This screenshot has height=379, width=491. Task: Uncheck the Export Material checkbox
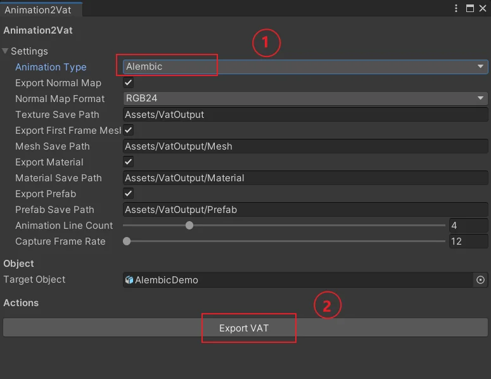coord(128,162)
